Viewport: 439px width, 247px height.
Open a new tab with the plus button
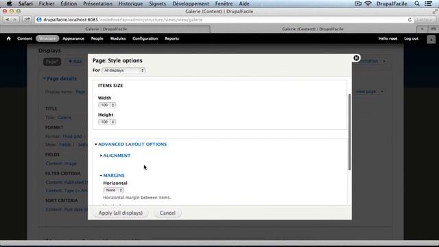[422, 29]
